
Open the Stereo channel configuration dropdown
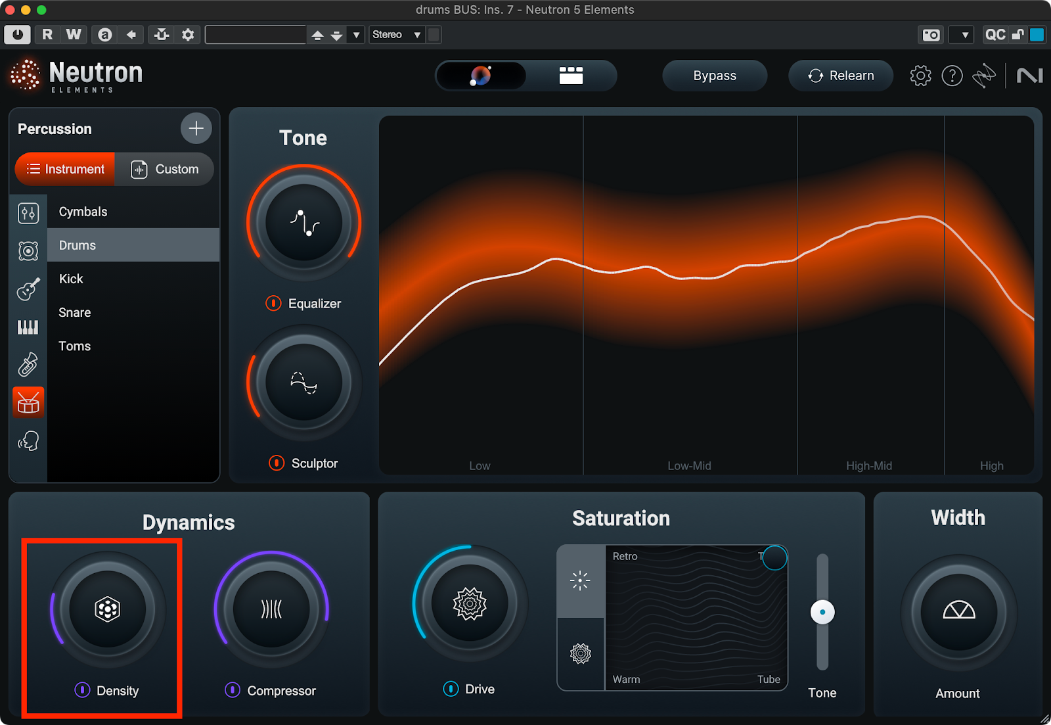(x=397, y=35)
